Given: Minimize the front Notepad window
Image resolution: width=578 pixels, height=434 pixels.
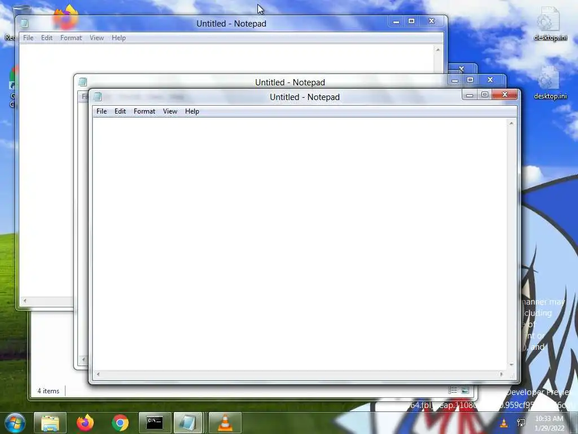Looking at the screenshot, I should coord(470,94).
